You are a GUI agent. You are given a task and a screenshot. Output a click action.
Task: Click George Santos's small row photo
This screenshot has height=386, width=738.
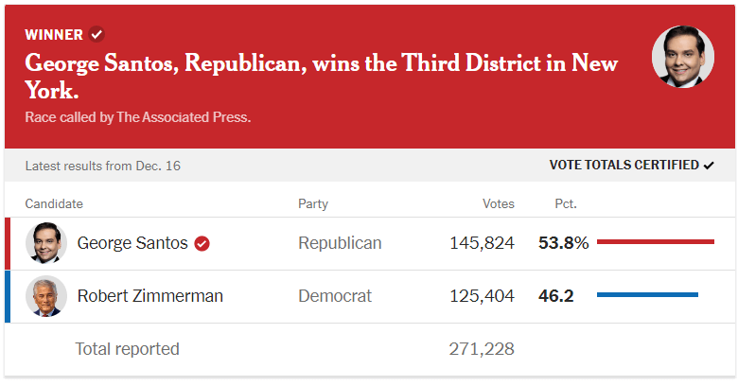pos(46,243)
